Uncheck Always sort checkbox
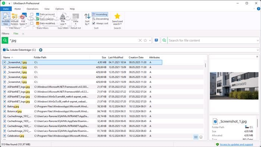Image resolution: width=261 pixels, height=147 pixels. tap(94, 23)
